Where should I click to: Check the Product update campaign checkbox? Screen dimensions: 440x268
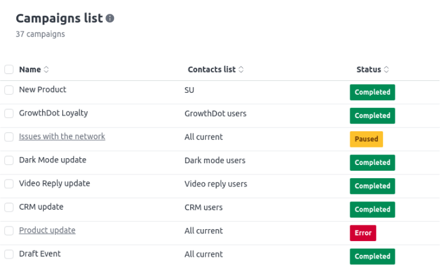(x=9, y=231)
